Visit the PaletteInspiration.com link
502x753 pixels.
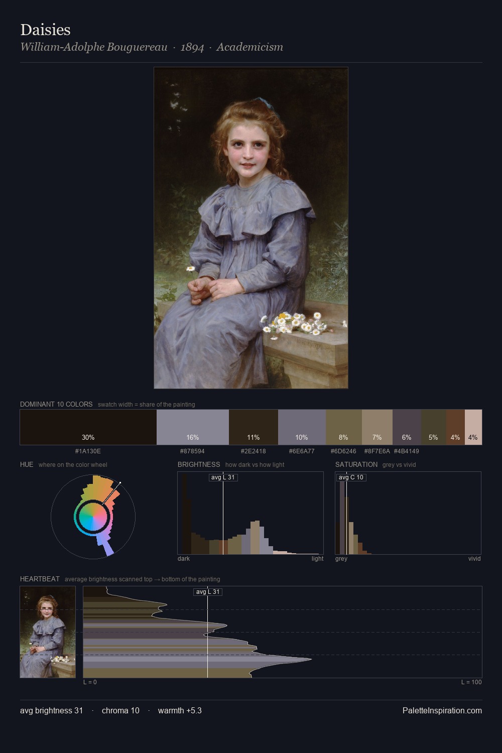point(442,710)
